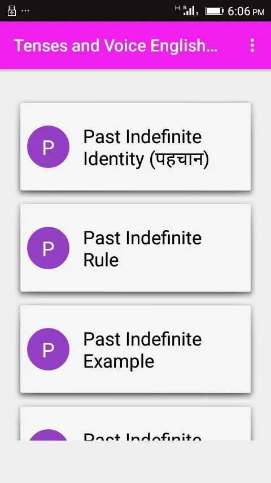Select the "Identity (पहचान)" text label

[146, 159]
